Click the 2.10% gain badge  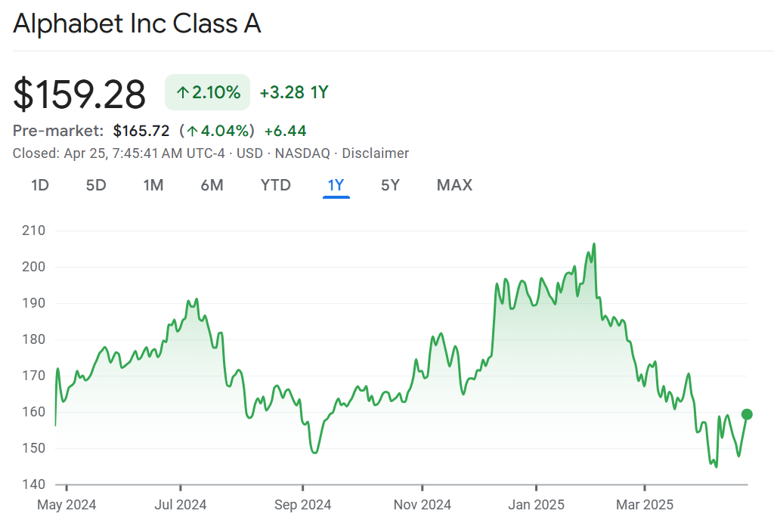(x=208, y=93)
